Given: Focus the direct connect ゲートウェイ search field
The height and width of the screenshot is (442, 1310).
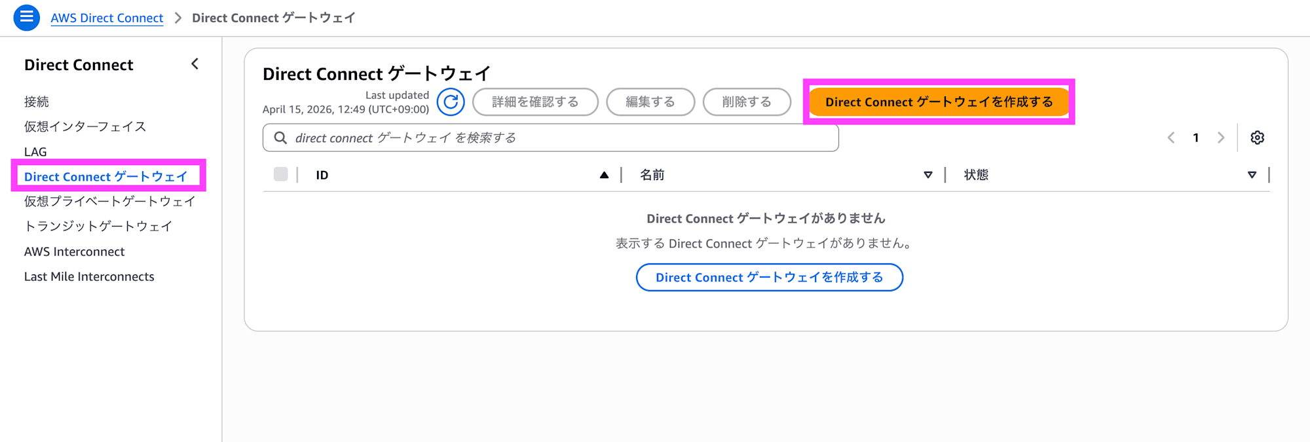Looking at the screenshot, I should click(551, 138).
